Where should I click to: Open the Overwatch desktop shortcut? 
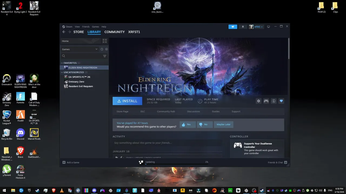(x=7, y=80)
